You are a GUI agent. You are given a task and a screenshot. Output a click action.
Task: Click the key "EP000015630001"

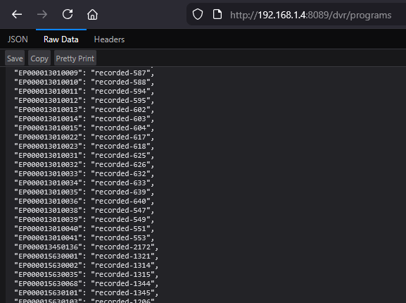click(x=48, y=256)
